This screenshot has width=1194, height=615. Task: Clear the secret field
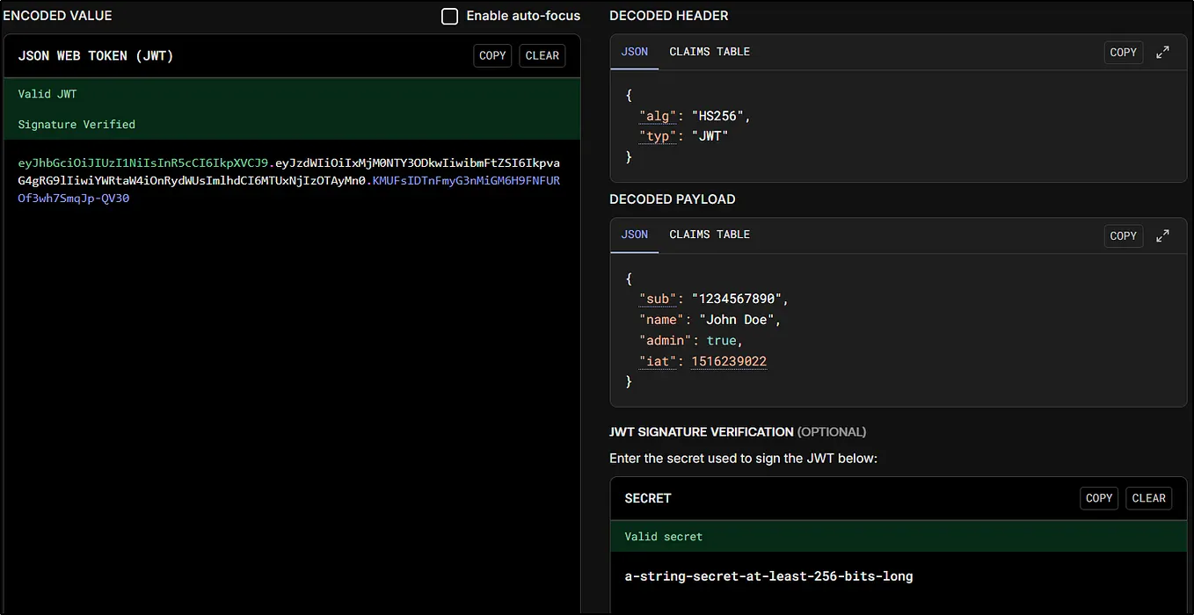pyautogui.click(x=1148, y=498)
